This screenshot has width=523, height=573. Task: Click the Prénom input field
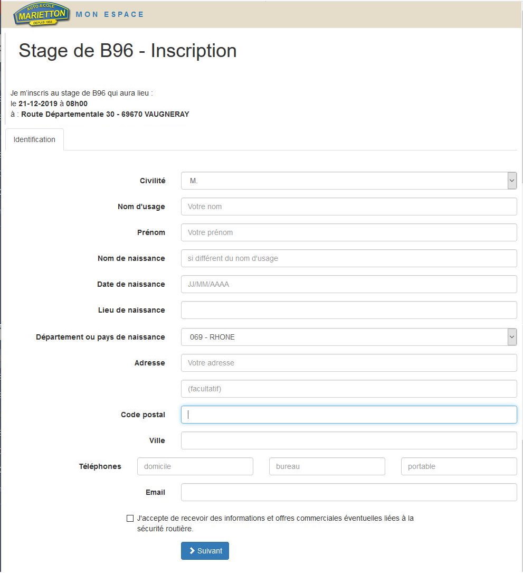click(348, 232)
